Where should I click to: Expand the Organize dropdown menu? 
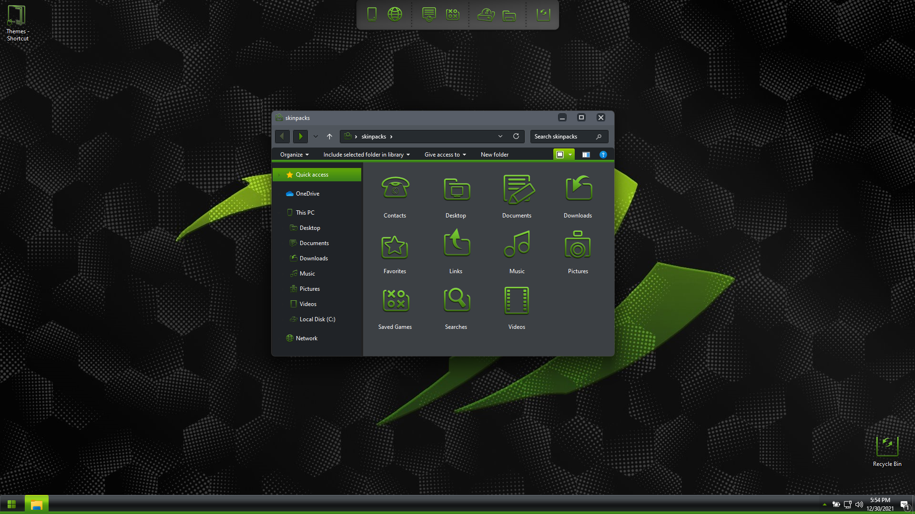(295, 155)
